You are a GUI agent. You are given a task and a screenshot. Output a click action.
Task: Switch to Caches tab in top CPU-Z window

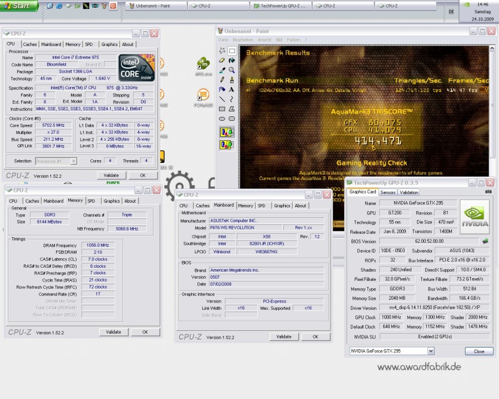(x=30, y=44)
